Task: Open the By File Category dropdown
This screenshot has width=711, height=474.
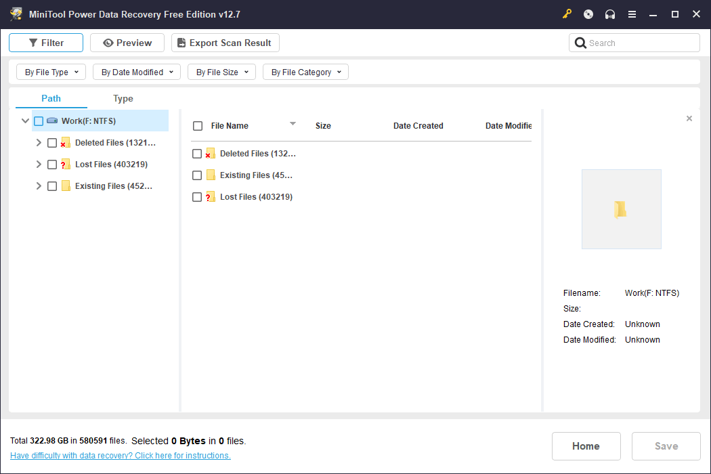Action: [305, 72]
